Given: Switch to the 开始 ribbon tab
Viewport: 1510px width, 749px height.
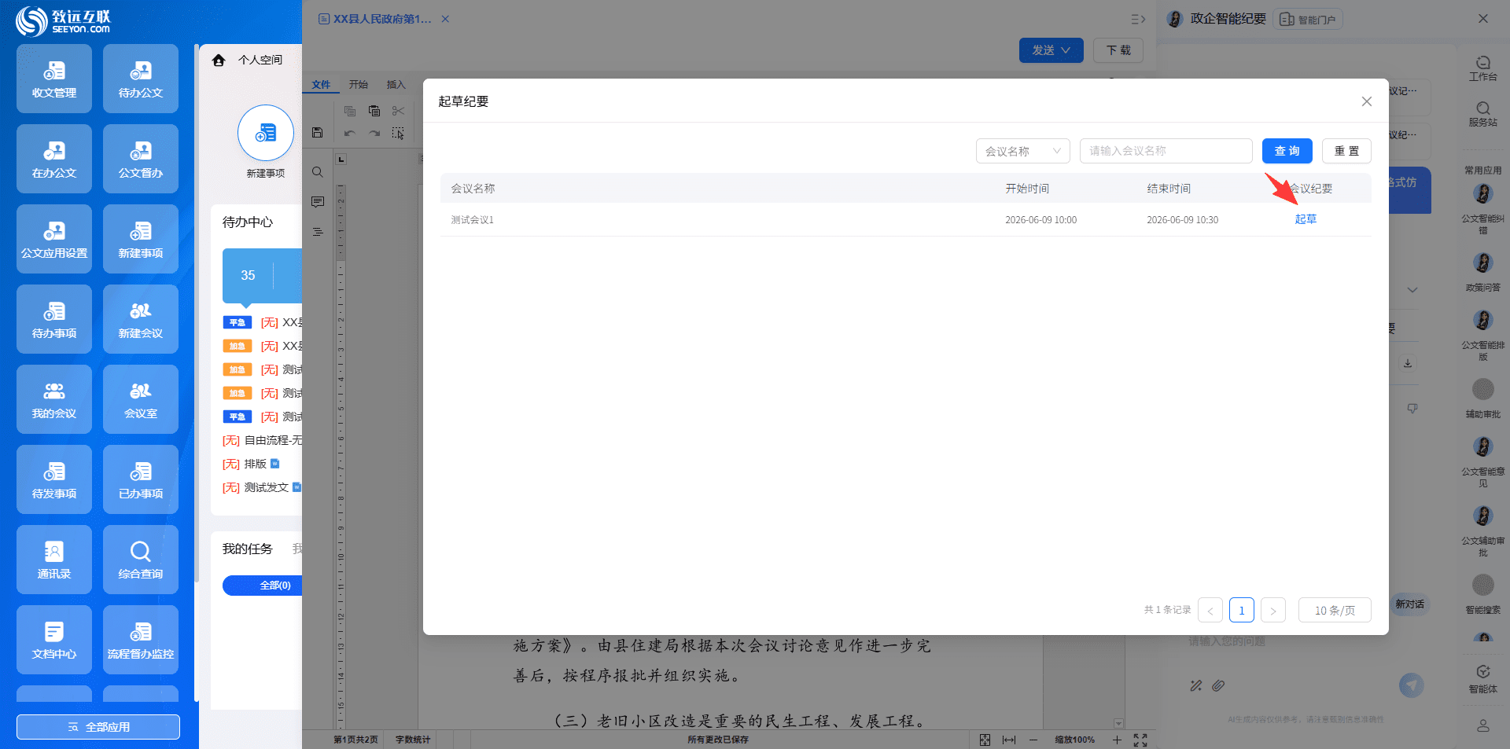Looking at the screenshot, I should (x=359, y=85).
